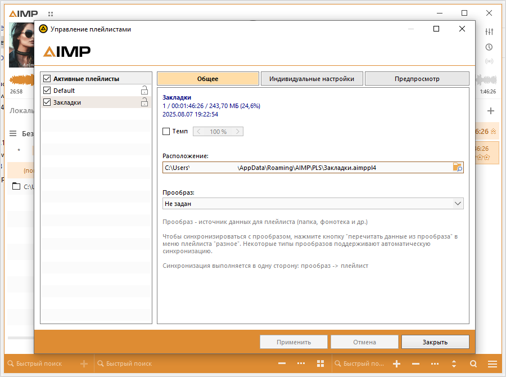This screenshot has height=377, width=506.
Task: Click the Закладки playlist lock icon
Action: coord(144,102)
